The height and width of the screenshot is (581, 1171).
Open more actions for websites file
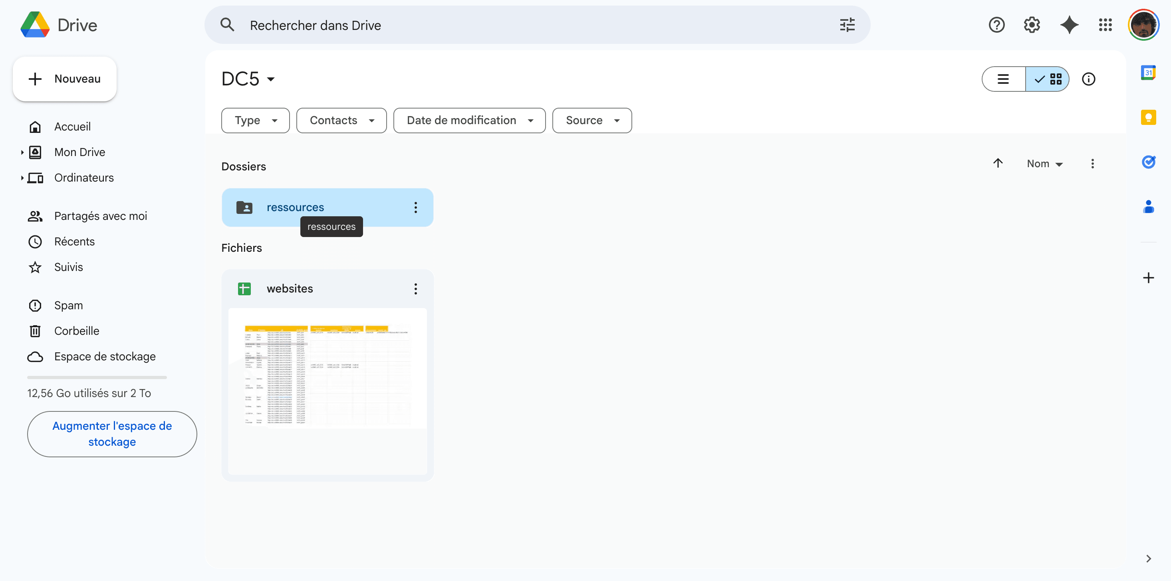(x=415, y=289)
